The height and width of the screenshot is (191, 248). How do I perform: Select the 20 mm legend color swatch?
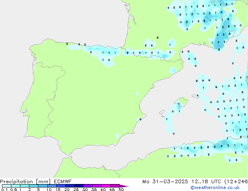pyautogui.click(x=70, y=186)
